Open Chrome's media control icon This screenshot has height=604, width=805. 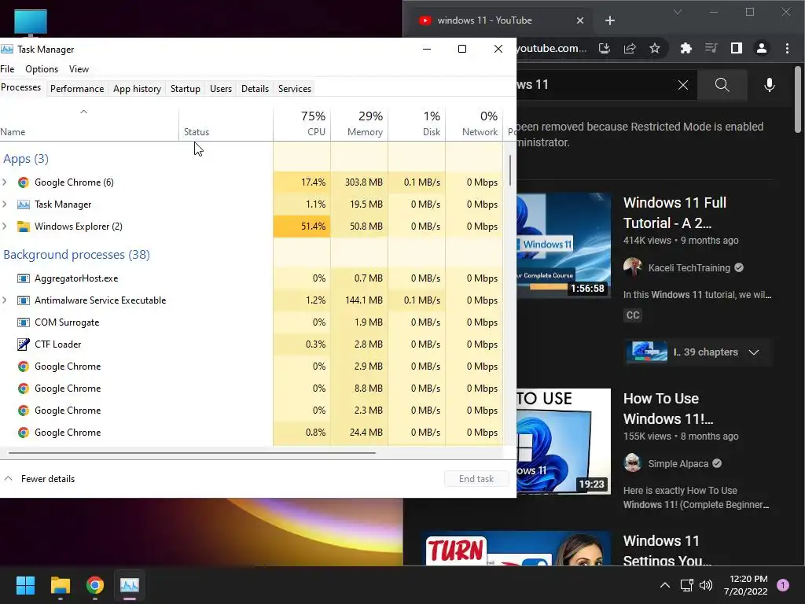coord(711,48)
